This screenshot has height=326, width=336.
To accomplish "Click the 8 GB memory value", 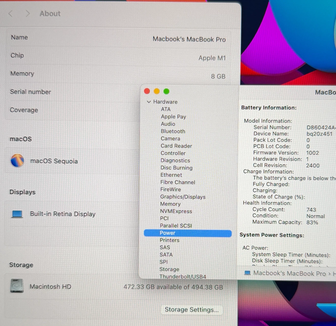I will (x=218, y=76).
